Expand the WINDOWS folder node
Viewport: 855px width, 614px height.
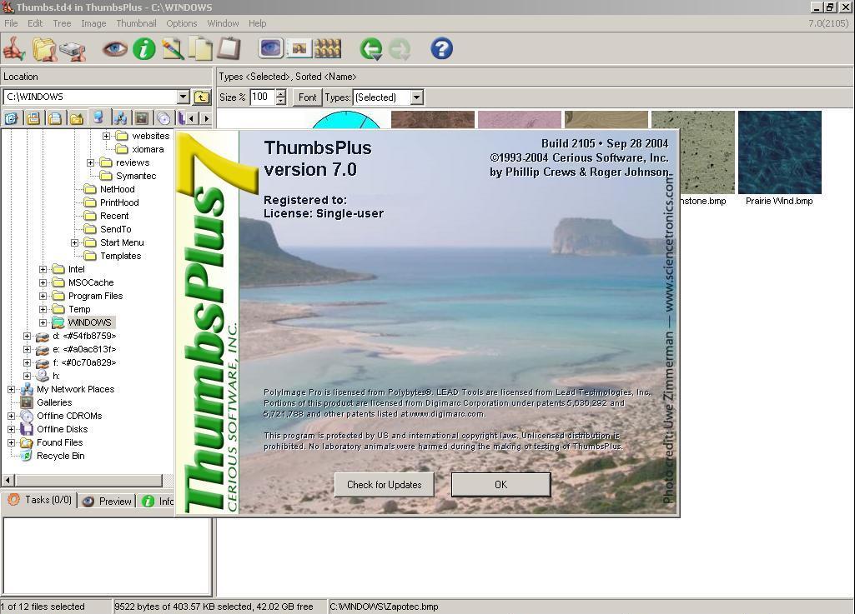click(43, 323)
